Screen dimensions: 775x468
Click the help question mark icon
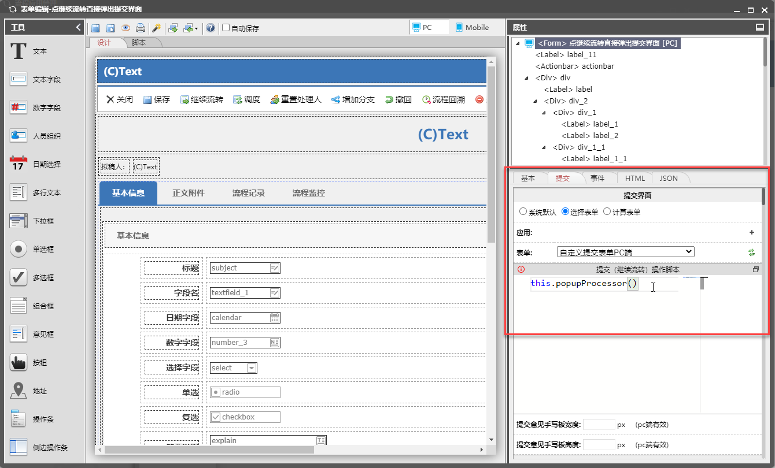click(x=211, y=28)
